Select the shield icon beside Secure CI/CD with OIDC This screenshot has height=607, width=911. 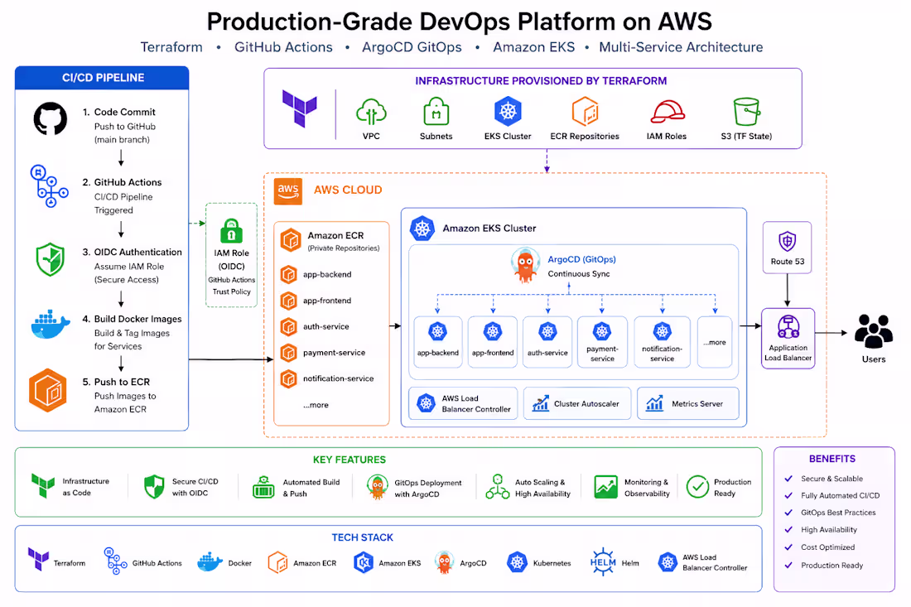(155, 487)
